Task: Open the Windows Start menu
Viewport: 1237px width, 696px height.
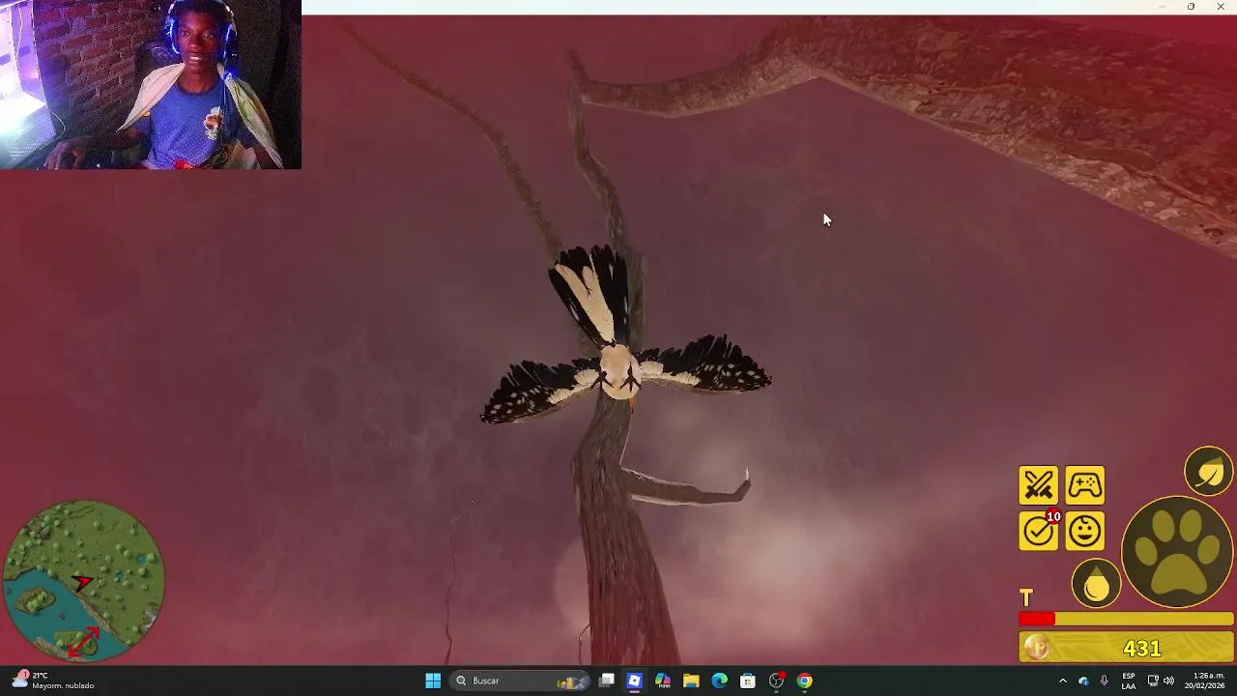Action: coord(433,681)
